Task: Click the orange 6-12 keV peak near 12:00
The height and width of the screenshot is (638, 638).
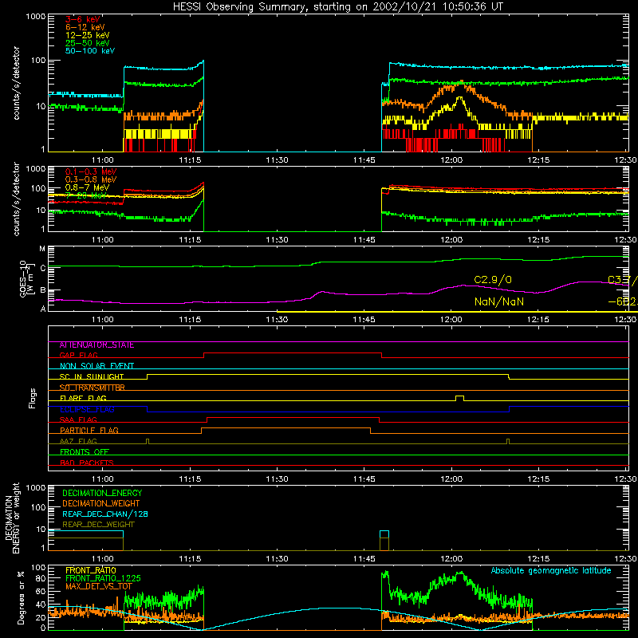Action: [x=460, y=85]
